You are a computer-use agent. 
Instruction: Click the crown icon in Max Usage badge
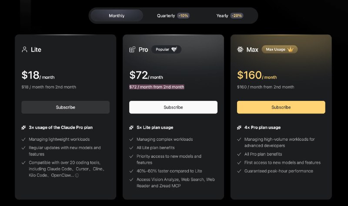click(291, 50)
